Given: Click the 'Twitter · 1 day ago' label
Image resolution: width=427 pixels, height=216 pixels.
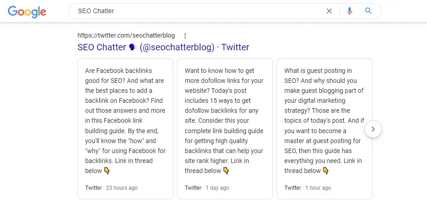Looking at the screenshot, I should coord(206,187).
